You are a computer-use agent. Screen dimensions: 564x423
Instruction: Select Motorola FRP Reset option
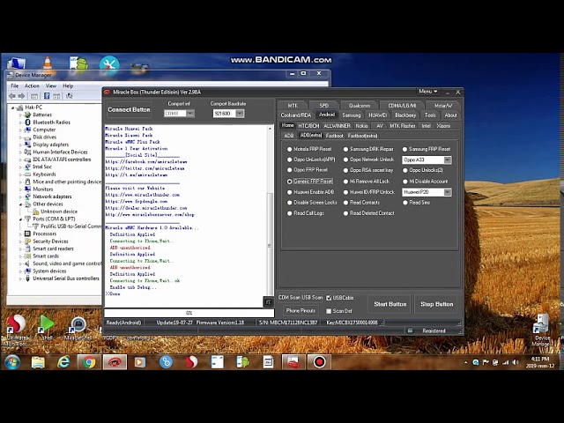click(289, 149)
